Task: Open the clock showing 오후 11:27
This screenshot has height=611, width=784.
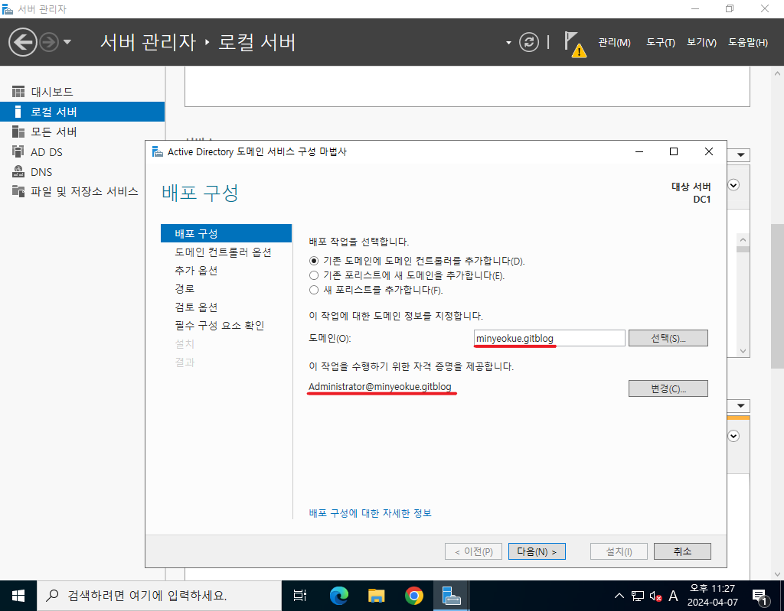Action: pyautogui.click(x=713, y=596)
